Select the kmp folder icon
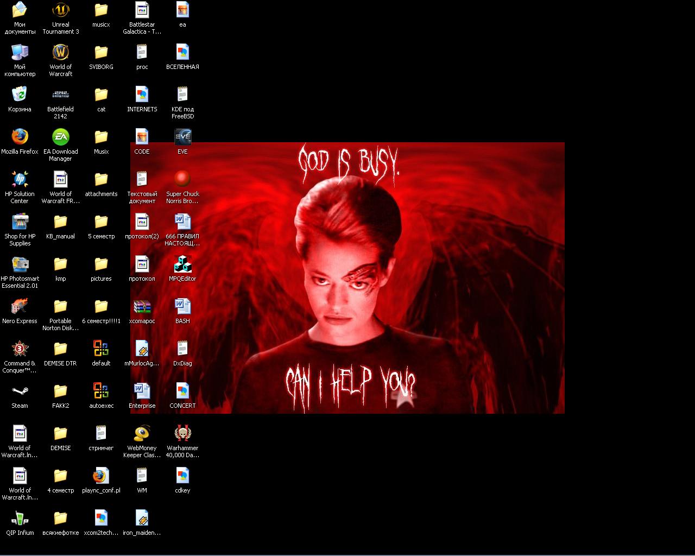Viewport: 695px width, 556px height. click(60, 264)
